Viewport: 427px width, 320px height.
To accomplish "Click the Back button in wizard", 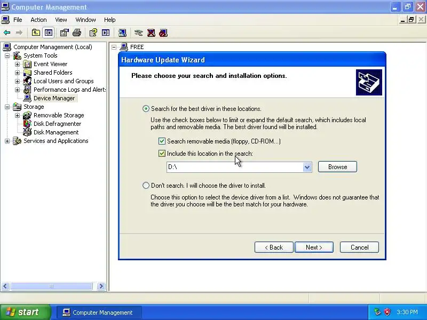I will pyautogui.click(x=274, y=247).
